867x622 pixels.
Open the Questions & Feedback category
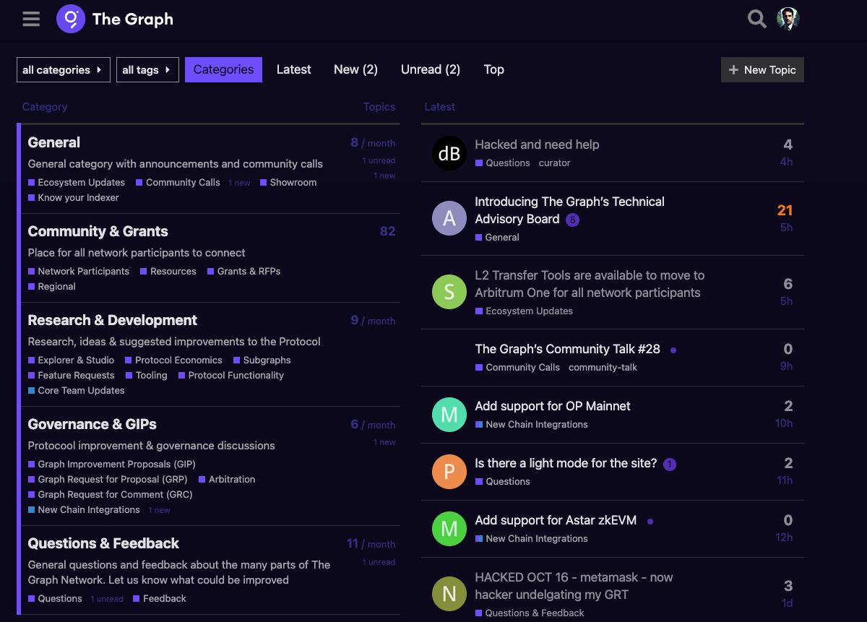click(x=103, y=544)
